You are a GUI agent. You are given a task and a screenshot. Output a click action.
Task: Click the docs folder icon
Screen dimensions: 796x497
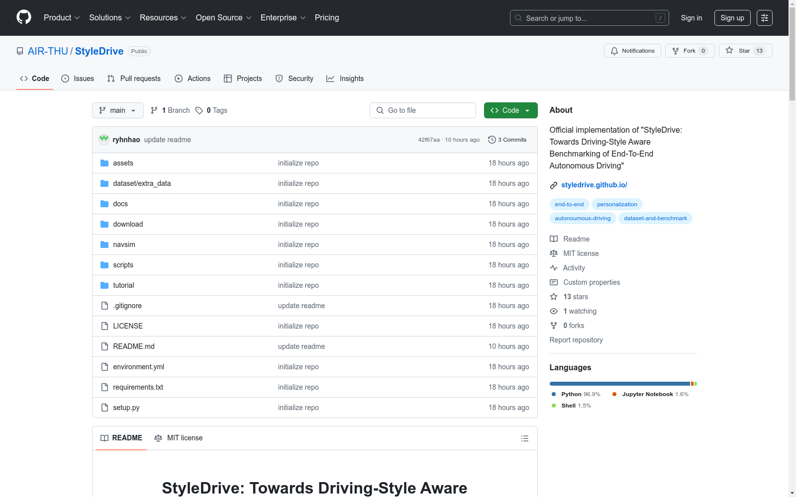pyautogui.click(x=104, y=204)
